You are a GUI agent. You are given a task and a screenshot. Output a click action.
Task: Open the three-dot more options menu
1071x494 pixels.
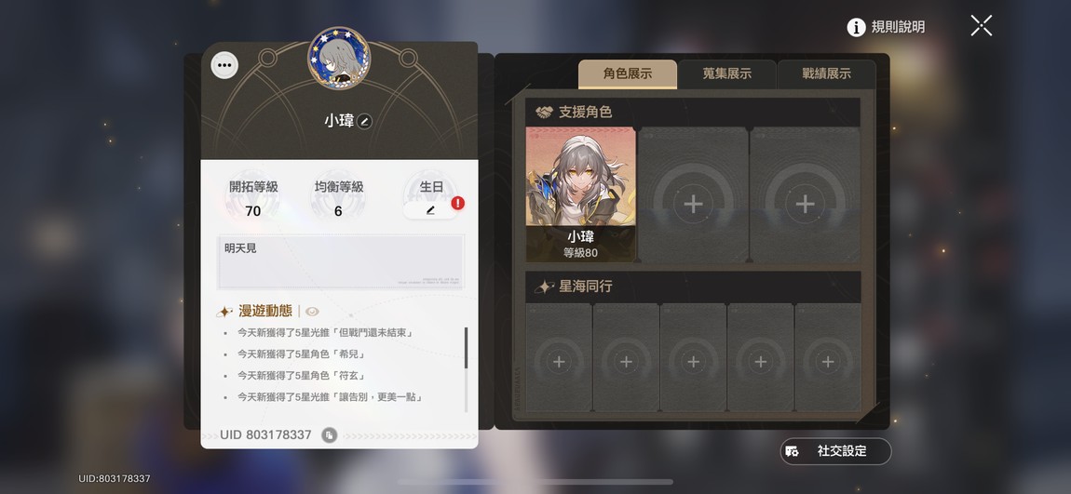(x=224, y=66)
